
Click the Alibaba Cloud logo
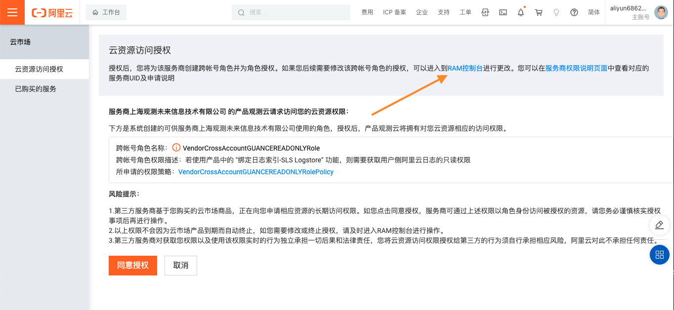tap(52, 13)
